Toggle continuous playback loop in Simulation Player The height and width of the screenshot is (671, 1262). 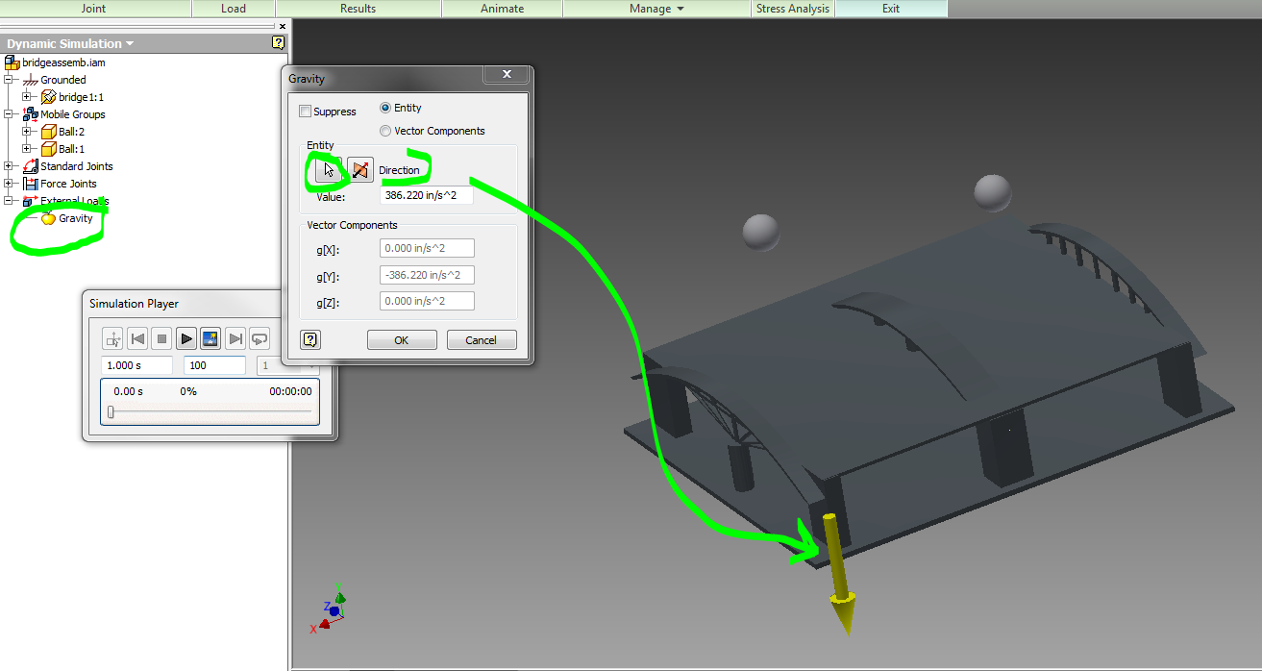click(260, 338)
